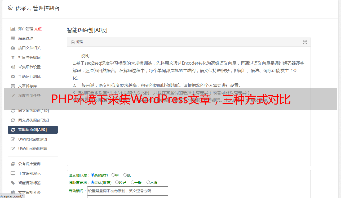Select 低 for 语义相似度
Screen dimensions: 341x198
(x=125, y=175)
